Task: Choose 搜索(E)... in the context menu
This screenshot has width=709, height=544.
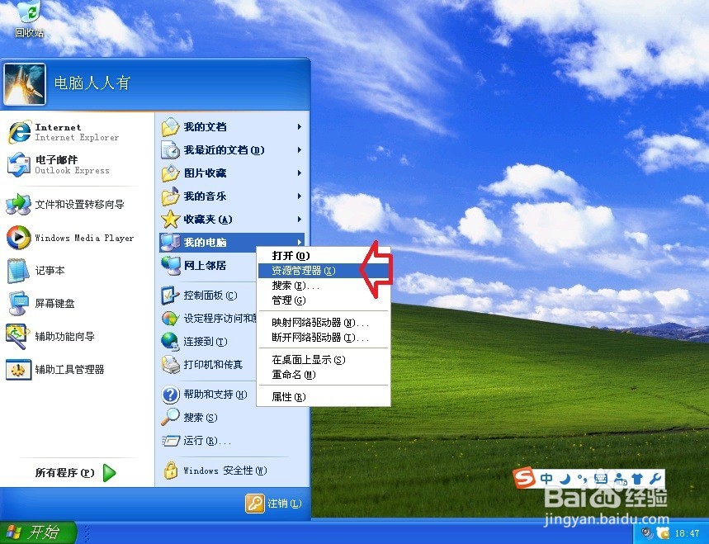Action: click(324, 286)
